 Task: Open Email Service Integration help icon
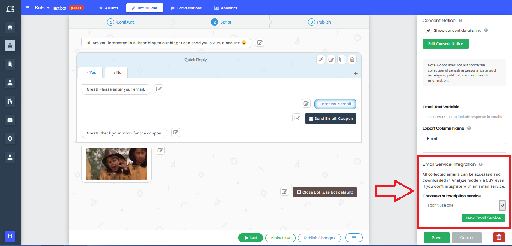point(481,165)
